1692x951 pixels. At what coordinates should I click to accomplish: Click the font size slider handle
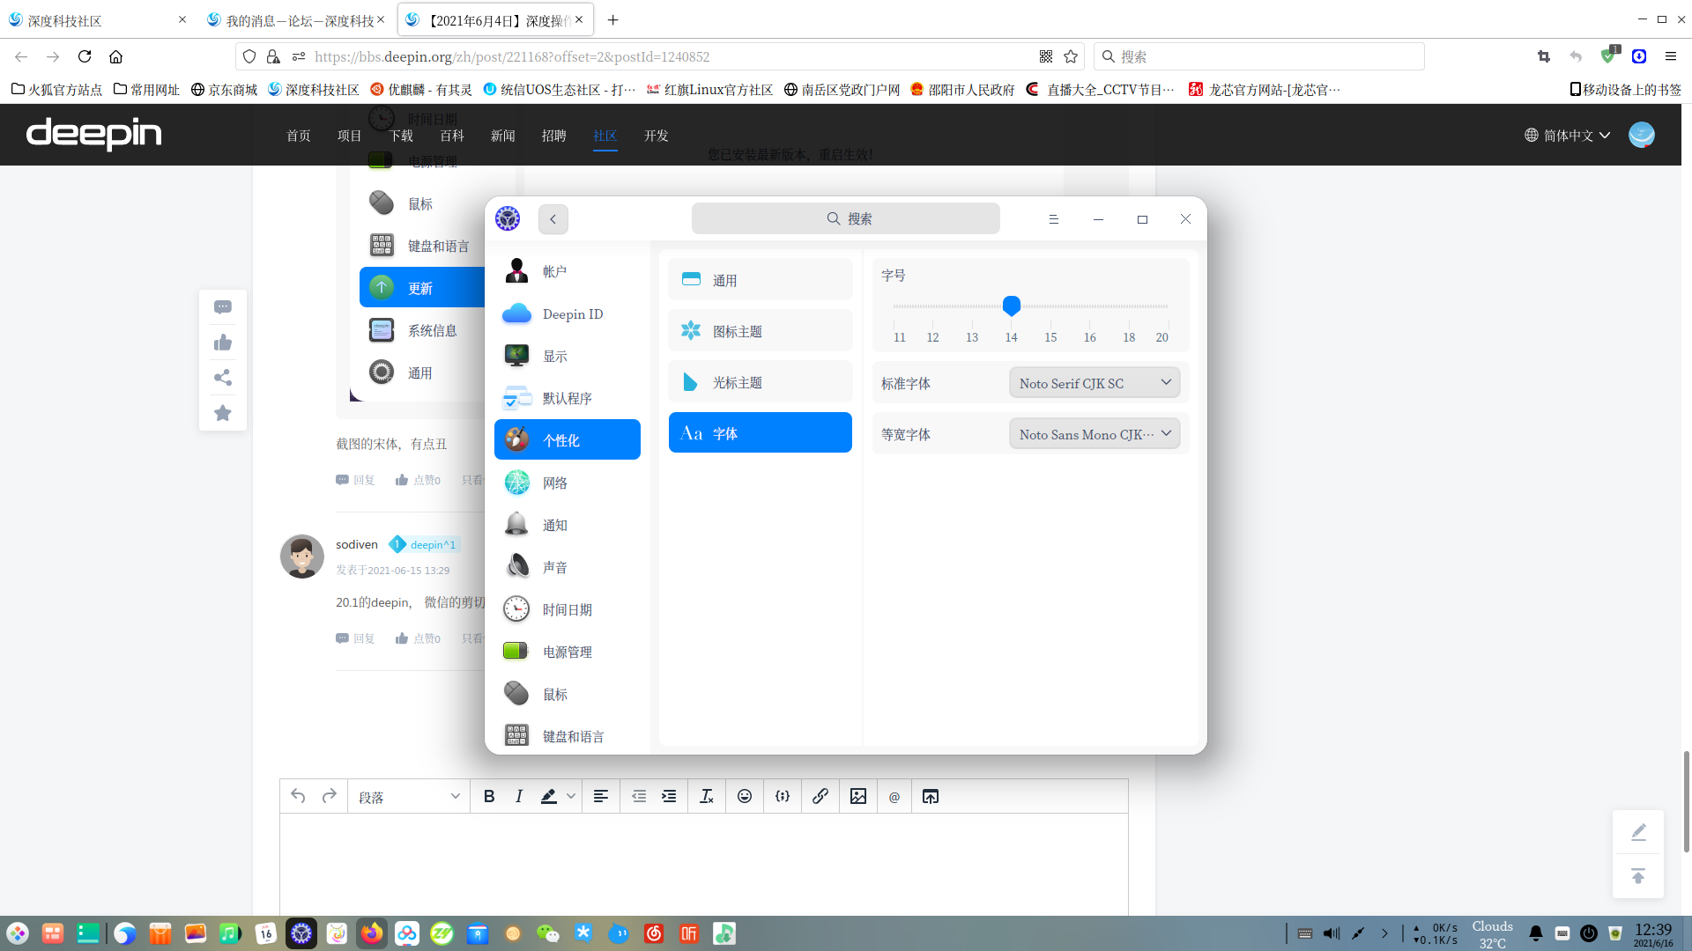pyautogui.click(x=1012, y=306)
